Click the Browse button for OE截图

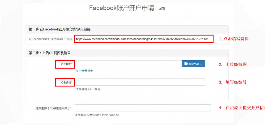[193, 64]
